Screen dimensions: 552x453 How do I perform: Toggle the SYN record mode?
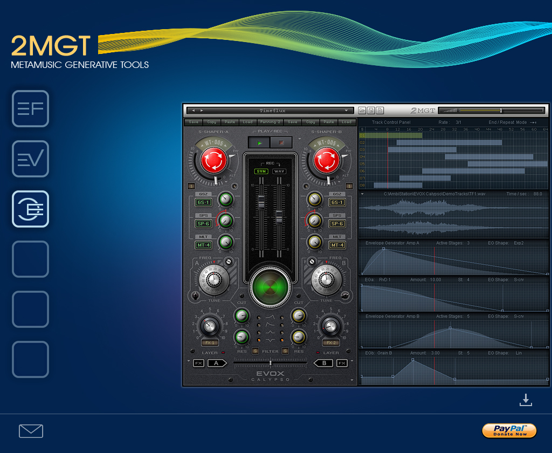(x=261, y=171)
